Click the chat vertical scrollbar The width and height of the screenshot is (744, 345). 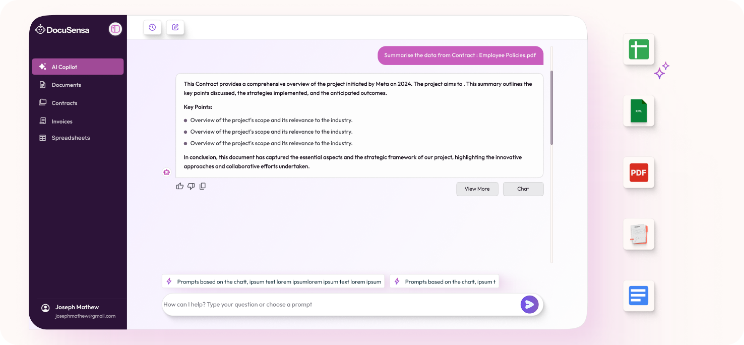click(552, 107)
